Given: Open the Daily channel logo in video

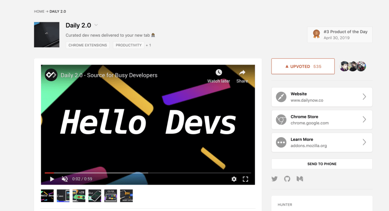Looking at the screenshot, I should tap(51, 75).
